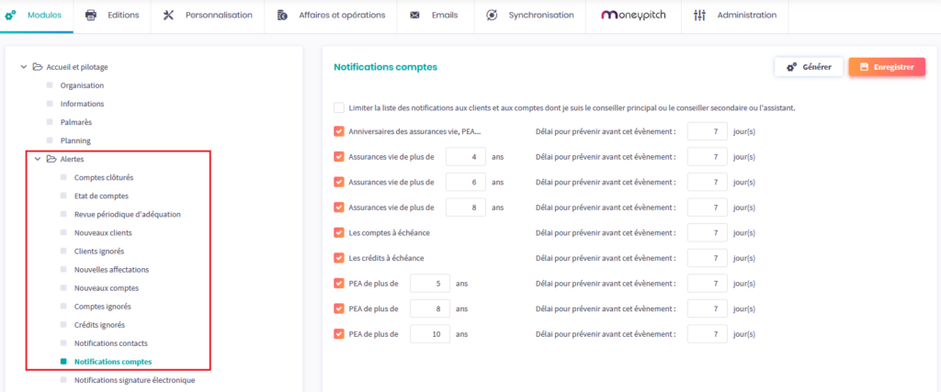Open the Planning entry in the tree
Screen dimensions: 941x392
click(75, 140)
